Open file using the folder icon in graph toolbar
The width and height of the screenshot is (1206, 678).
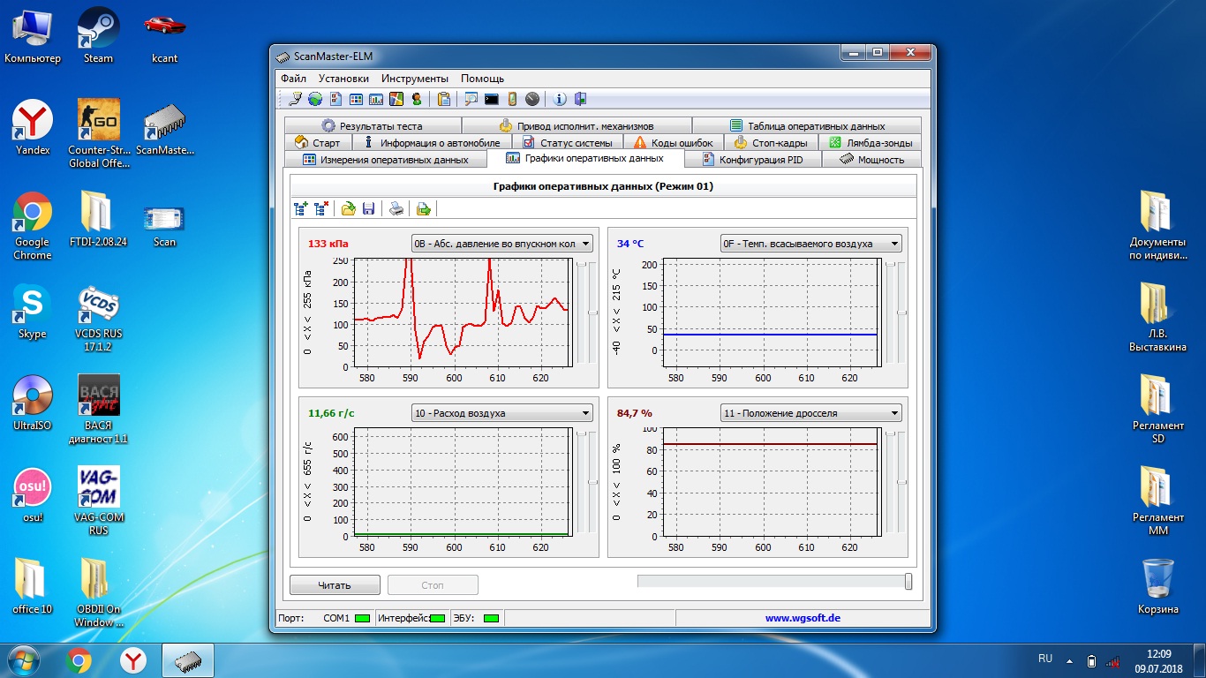[x=349, y=209]
